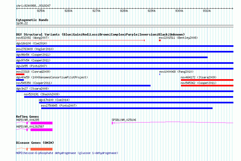Click the 9250k ruler tick label
Screen dimensions: 241x161
point(41,11)
